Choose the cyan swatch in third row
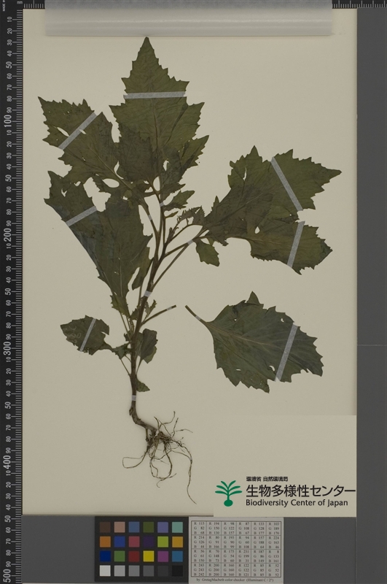 tap(177, 556)
